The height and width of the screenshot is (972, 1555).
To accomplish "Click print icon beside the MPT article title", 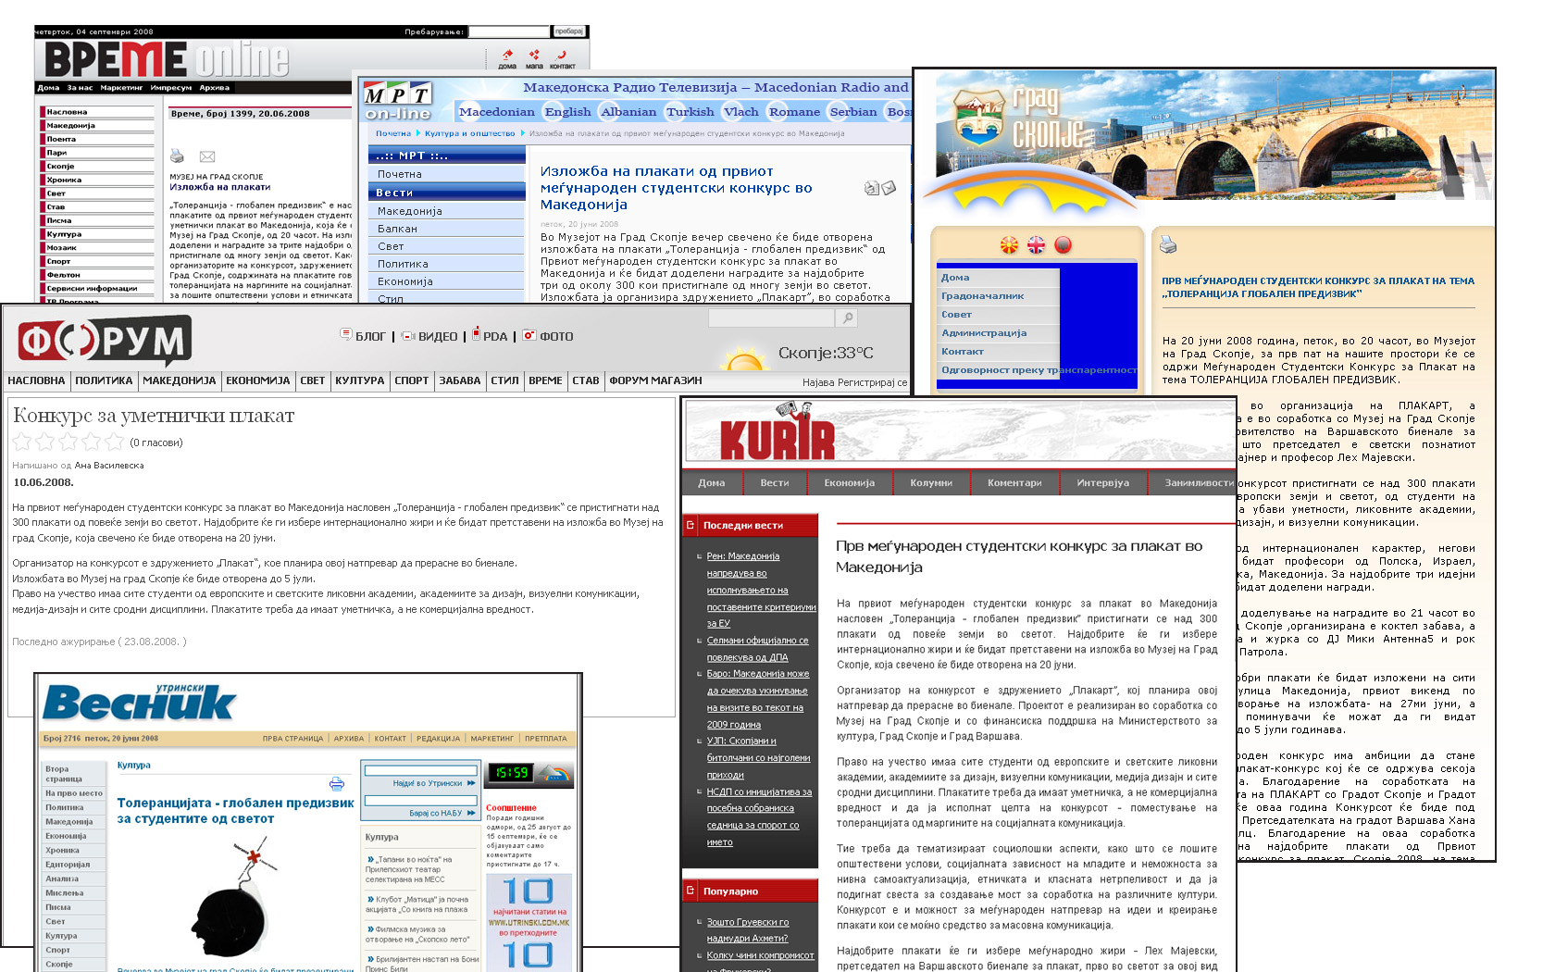I will pyautogui.click(x=871, y=188).
